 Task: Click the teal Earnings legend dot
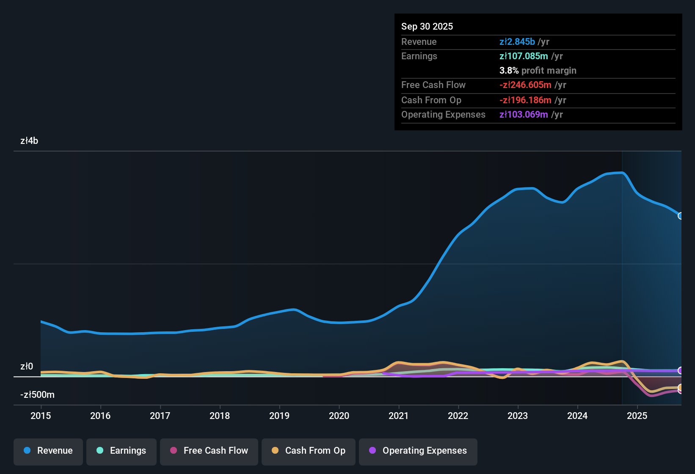[100, 451]
